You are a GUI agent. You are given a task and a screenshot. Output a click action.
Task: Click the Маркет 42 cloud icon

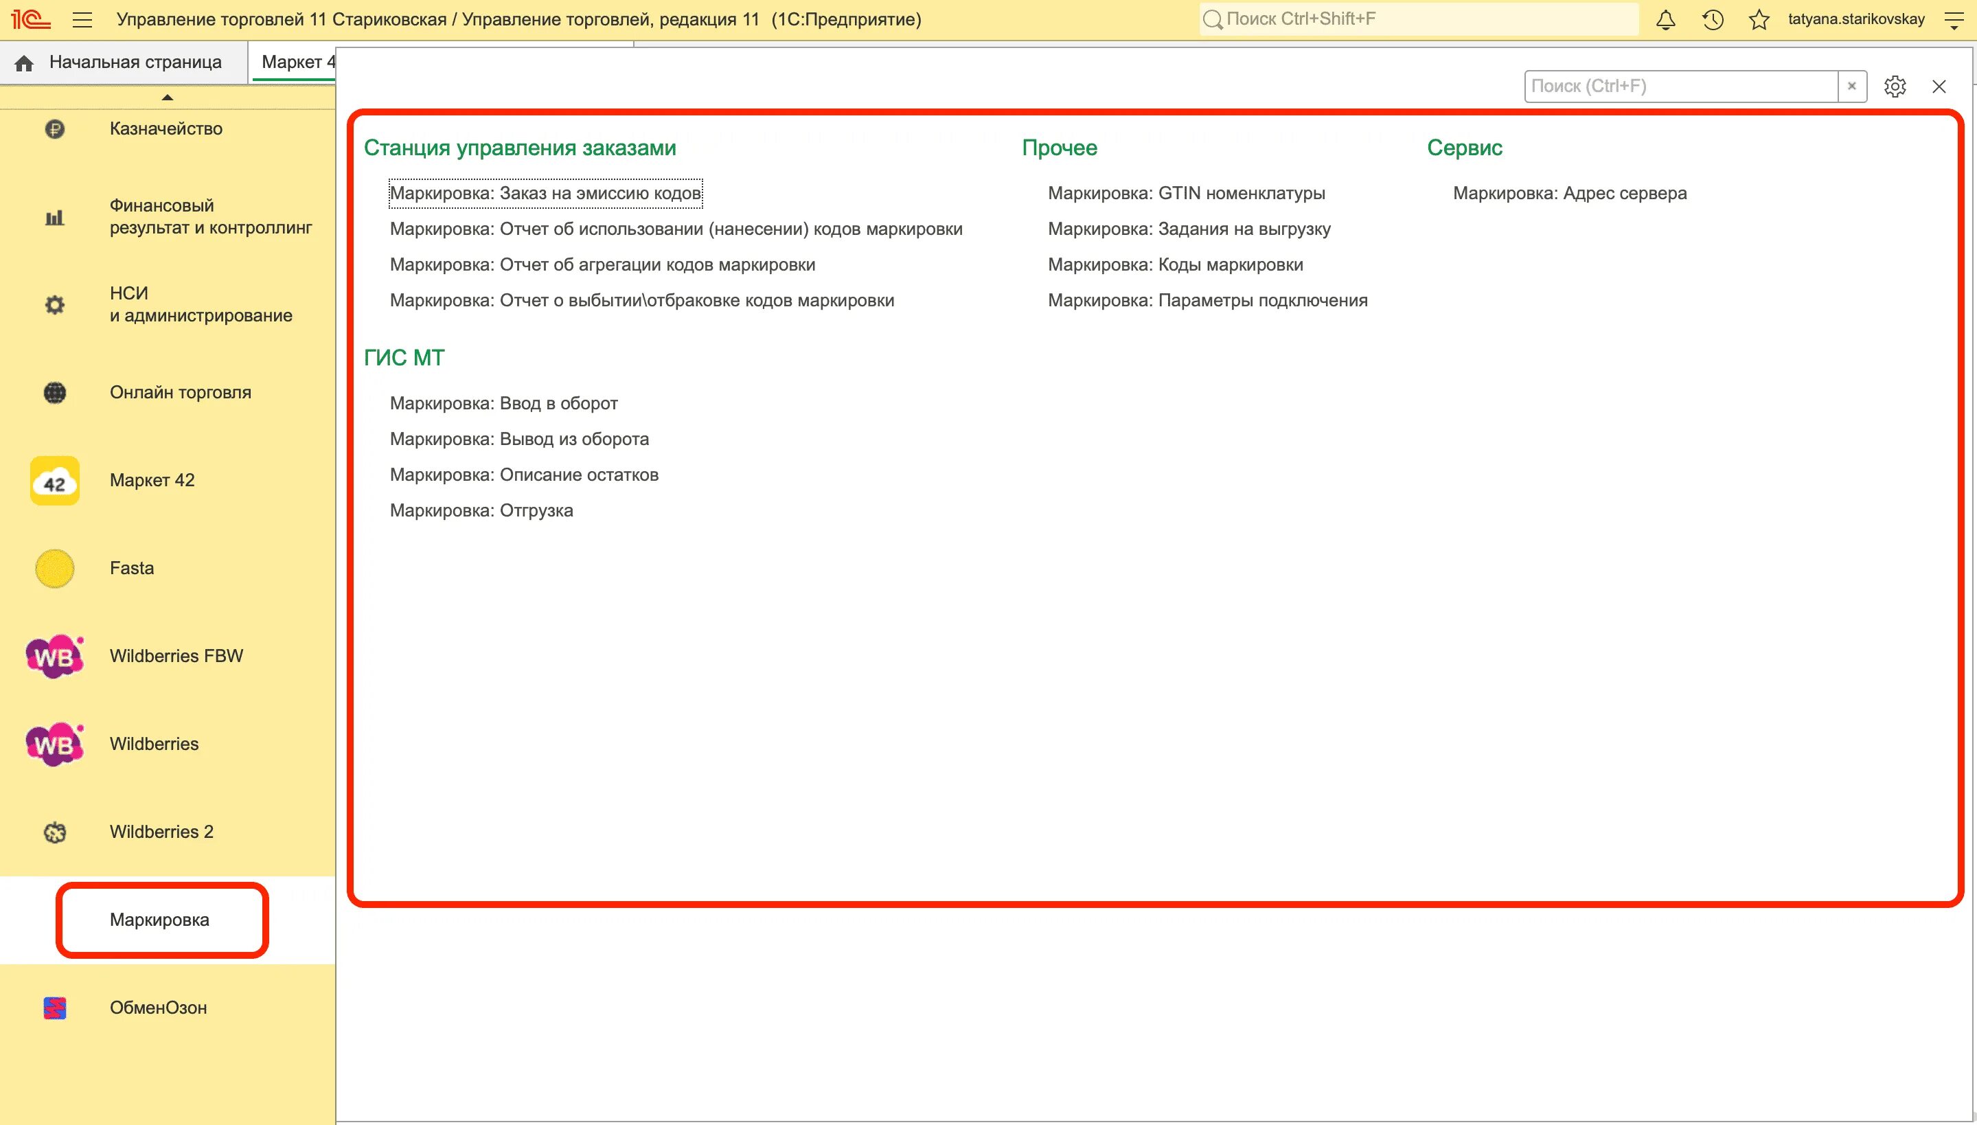tap(54, 481)
